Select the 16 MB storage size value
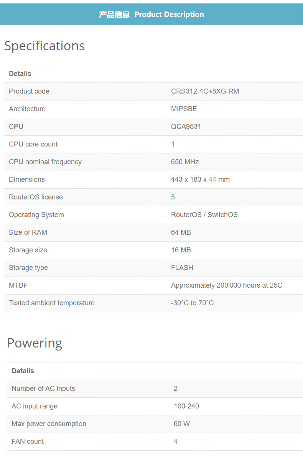This screenshot has width=303, height=466. (181, 250)
